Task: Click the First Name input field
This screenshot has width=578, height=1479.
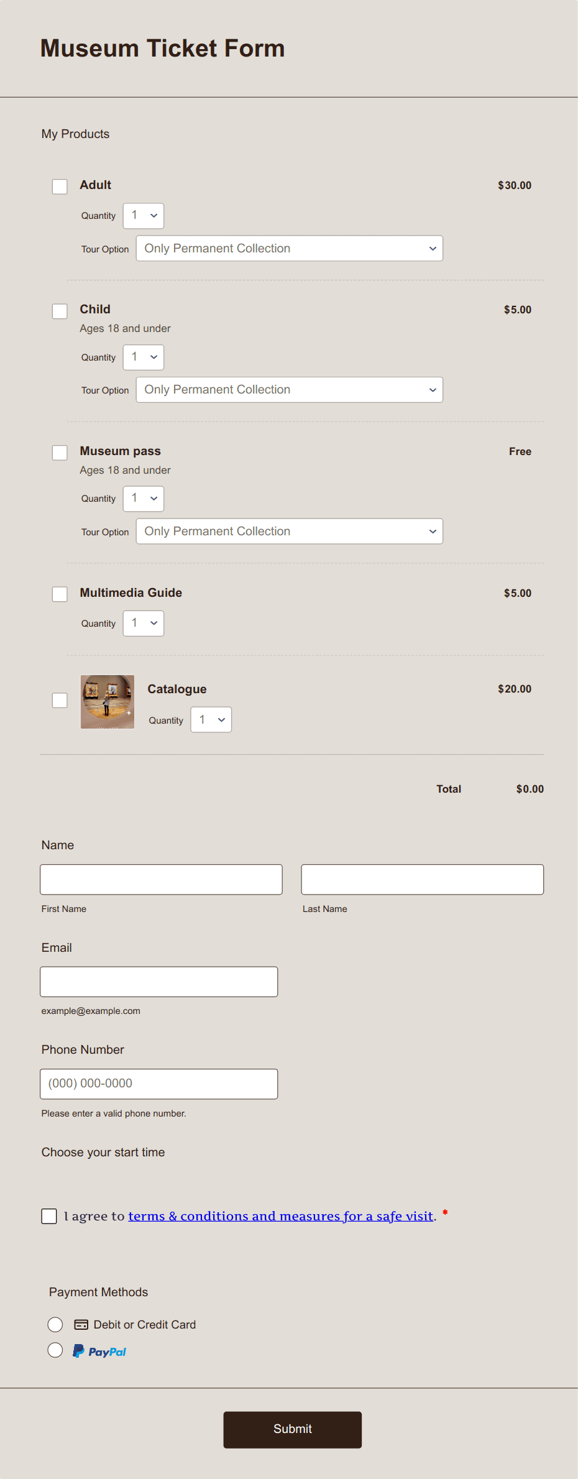Action: coord(161,879)
